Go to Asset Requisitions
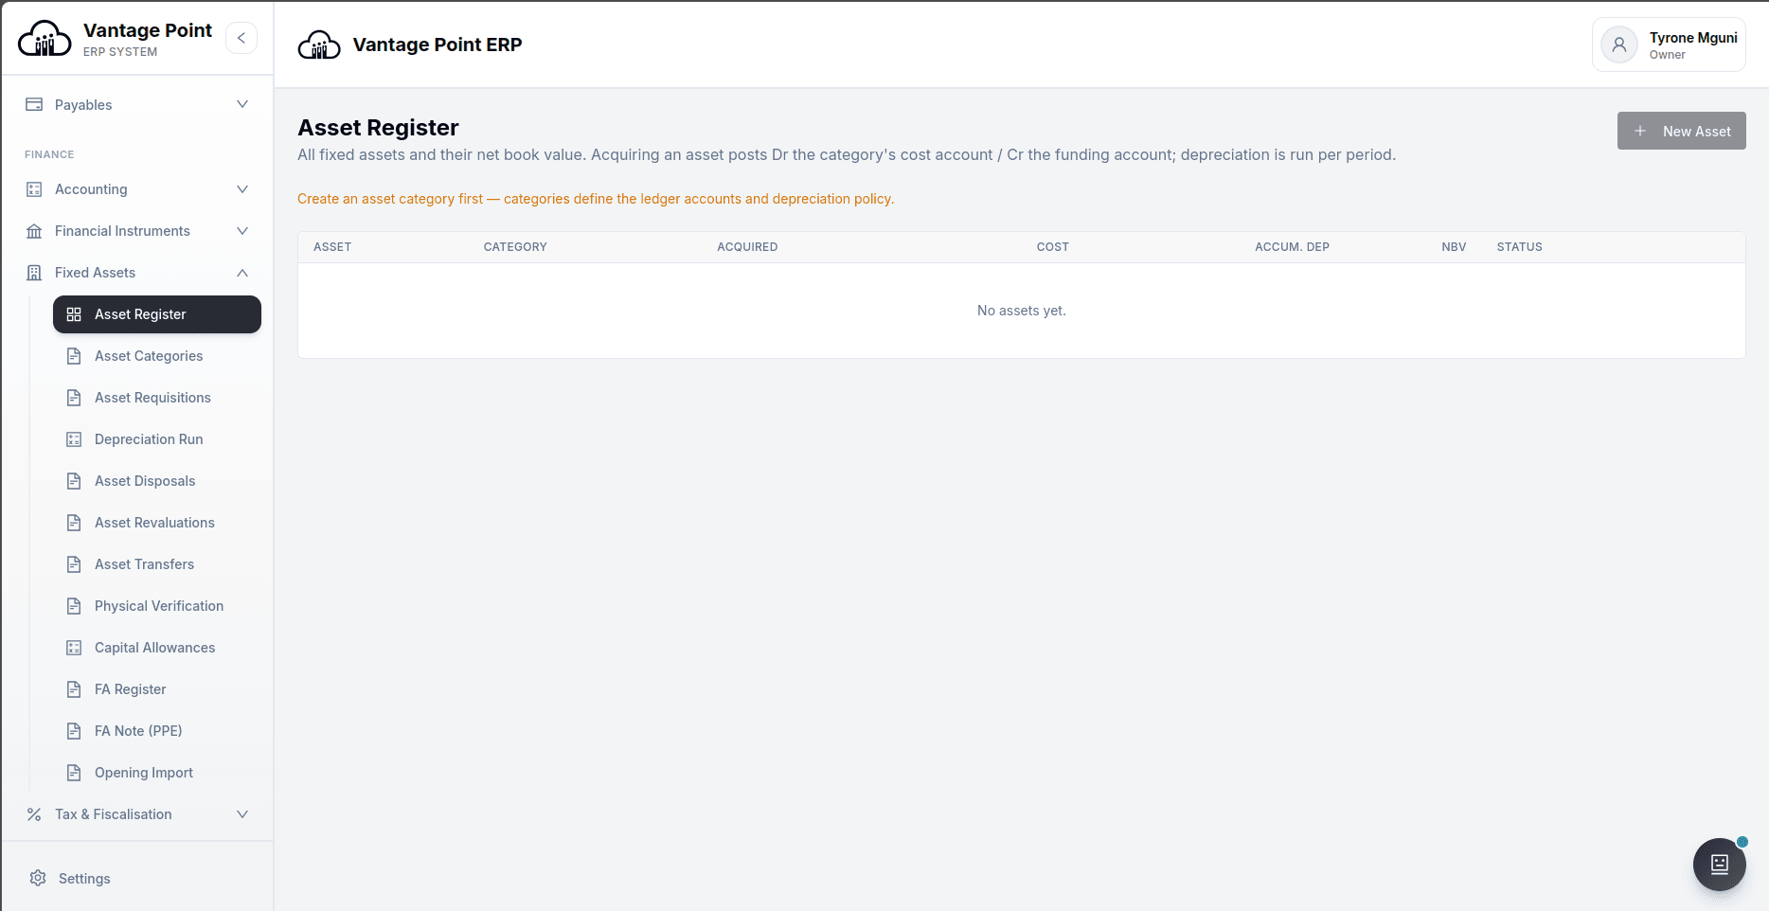 point(157,398)
